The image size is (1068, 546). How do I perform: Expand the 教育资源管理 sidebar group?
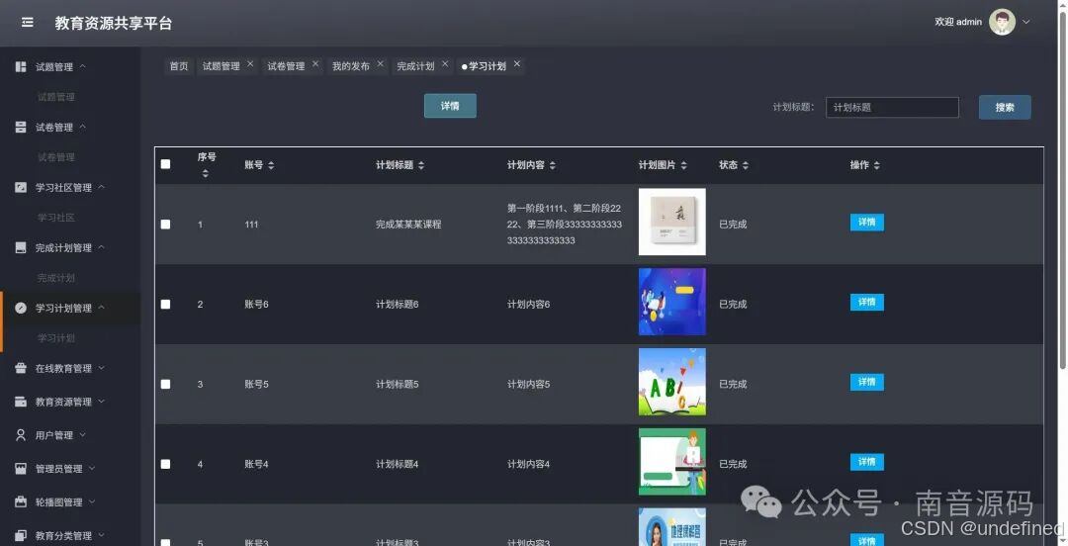[102, 401]
